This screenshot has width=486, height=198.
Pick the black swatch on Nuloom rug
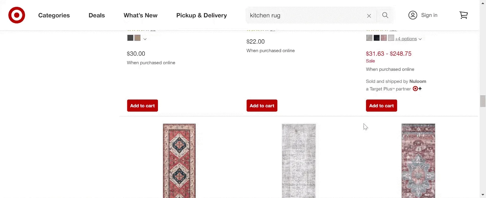(377, 38)
